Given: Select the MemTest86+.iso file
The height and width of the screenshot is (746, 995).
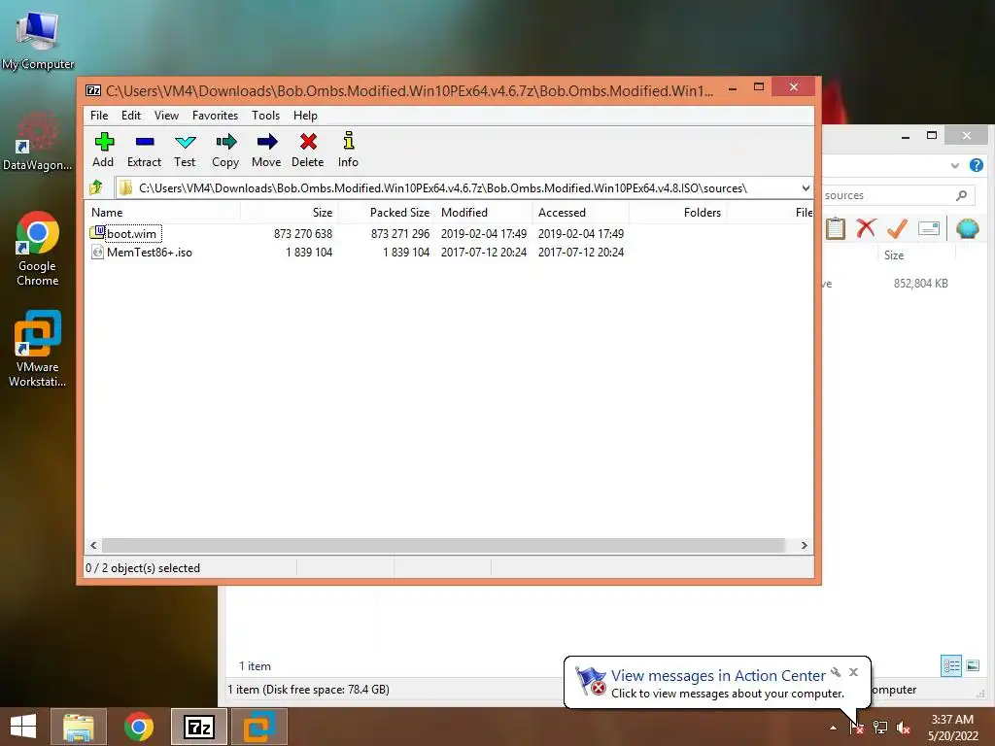Looking at the screenshot, I should pos(149,252).
